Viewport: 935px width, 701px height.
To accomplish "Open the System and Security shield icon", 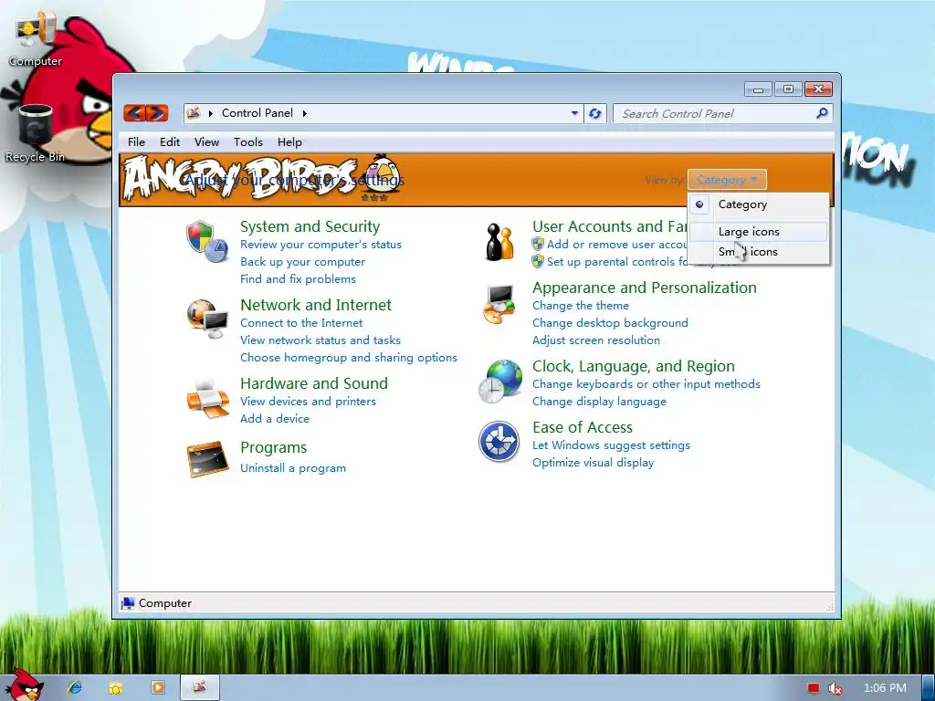I will 207,241.
